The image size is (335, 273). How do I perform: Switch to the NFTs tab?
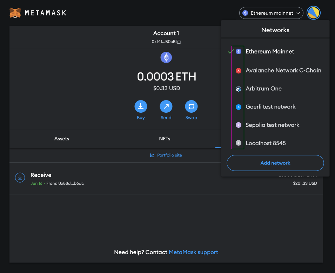[x=165, y=138]
